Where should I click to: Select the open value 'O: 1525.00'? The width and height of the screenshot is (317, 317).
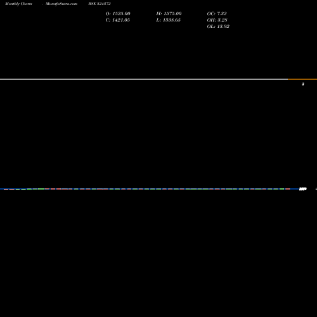tap(118, 14)
